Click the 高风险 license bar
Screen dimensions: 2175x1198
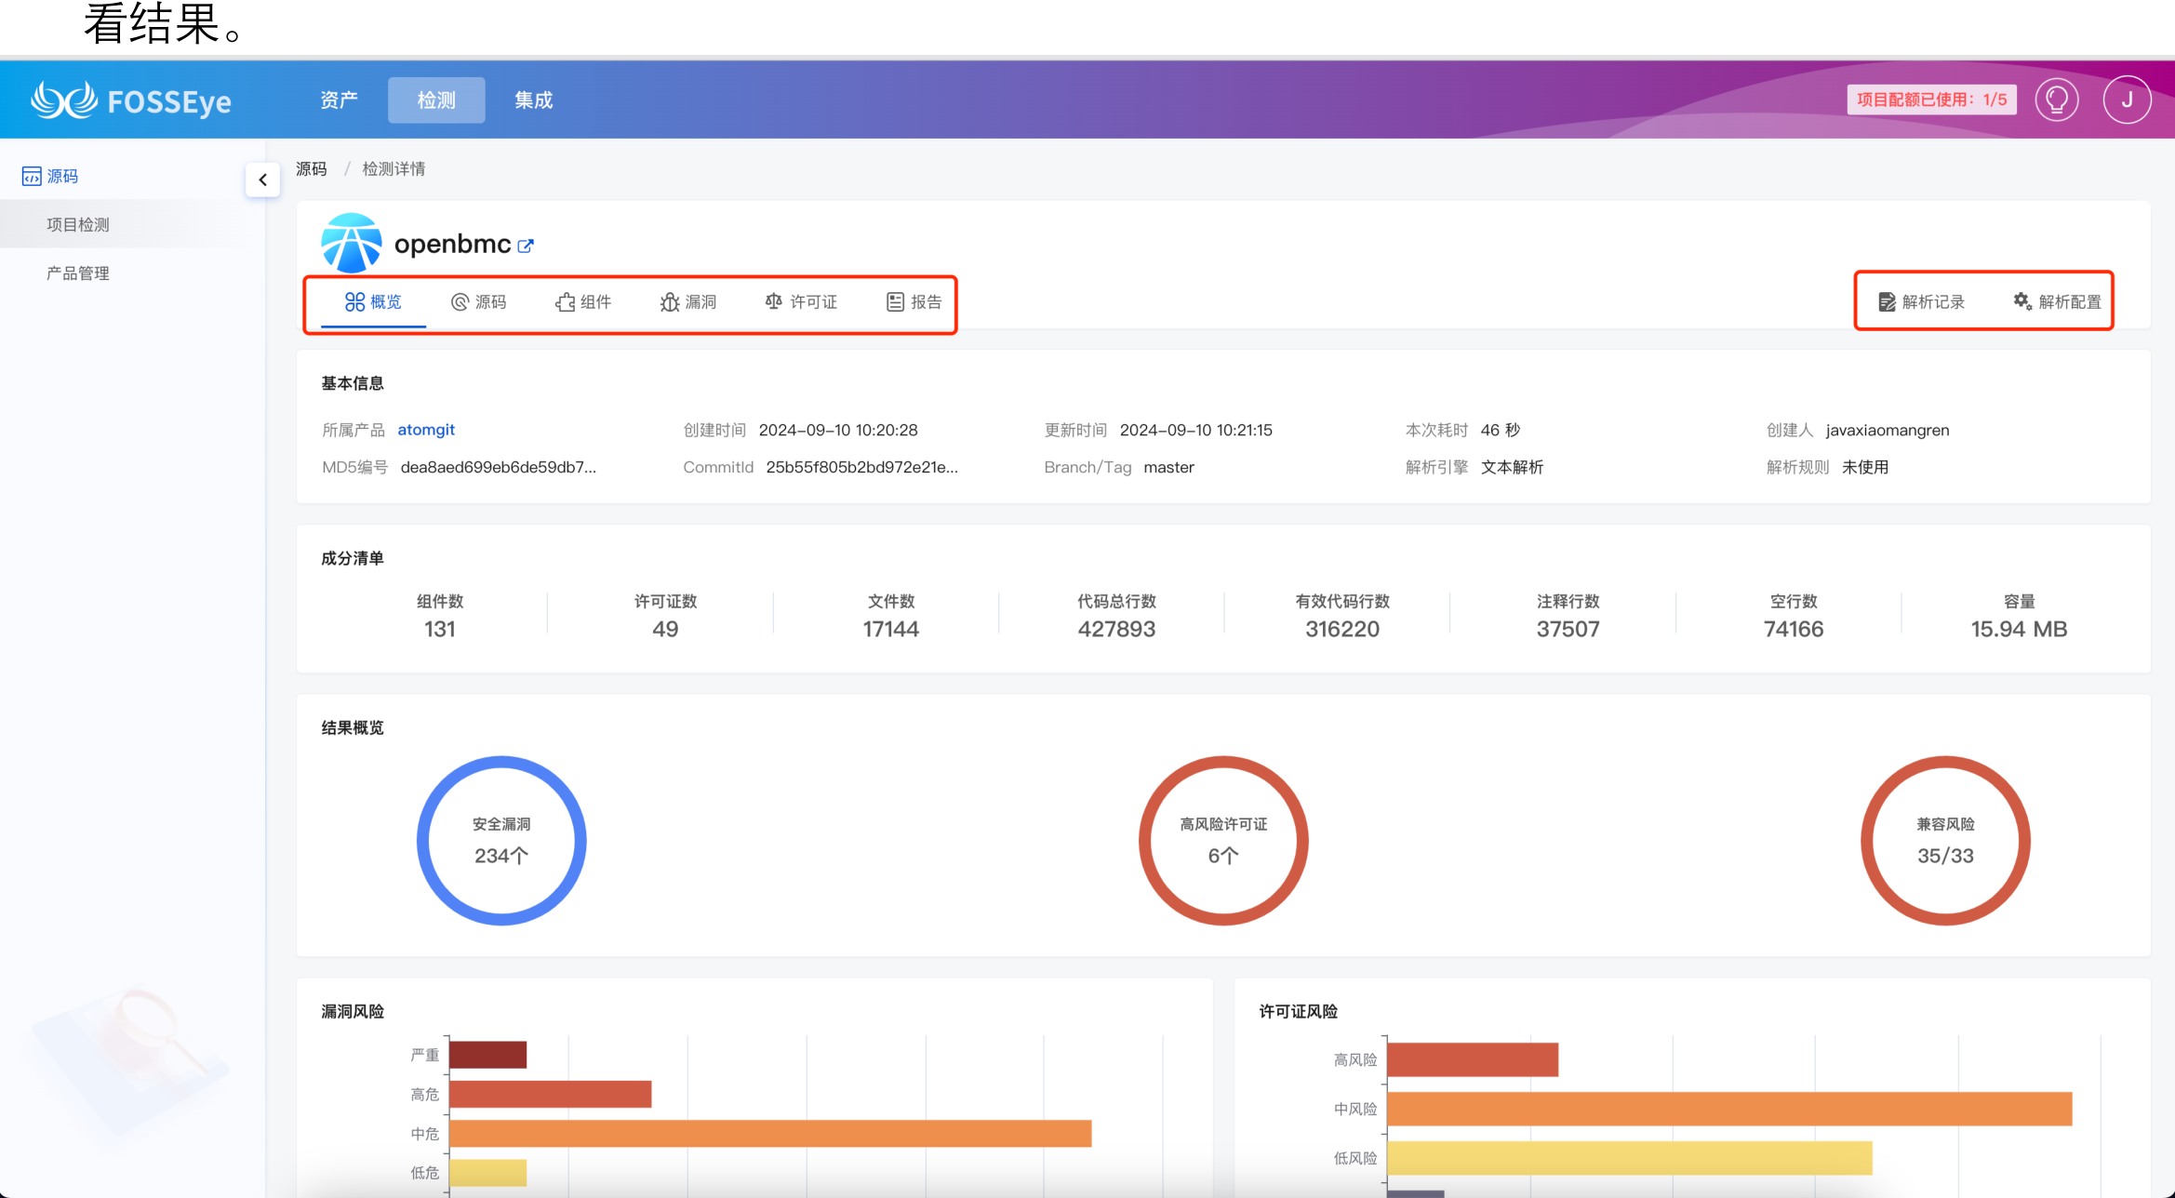(1473, 1059)
